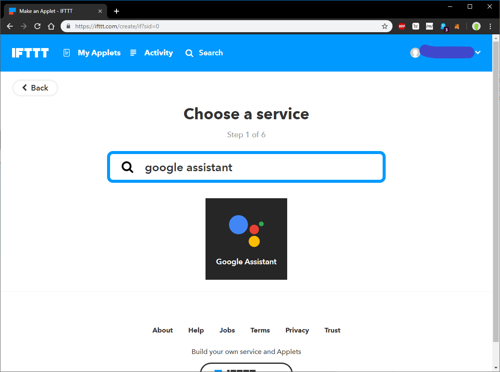Click the Activity list icon

[x=133, y=53]
